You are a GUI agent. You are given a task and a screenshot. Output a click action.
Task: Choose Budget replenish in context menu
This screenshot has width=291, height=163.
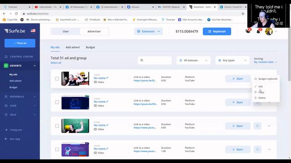pos(266,79)
